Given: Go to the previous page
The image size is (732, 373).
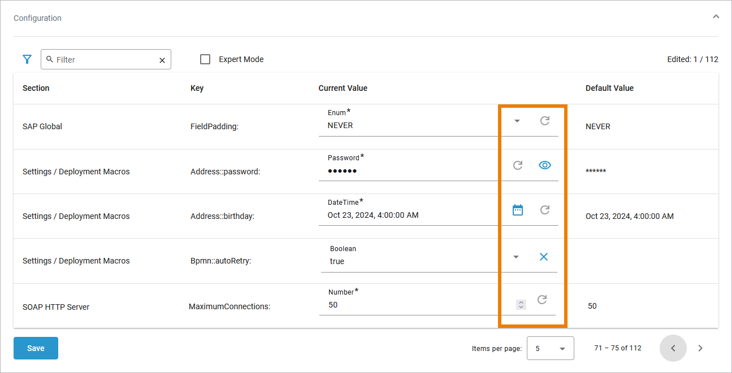Looking at the screenshot, I should (x=673, y=348).
